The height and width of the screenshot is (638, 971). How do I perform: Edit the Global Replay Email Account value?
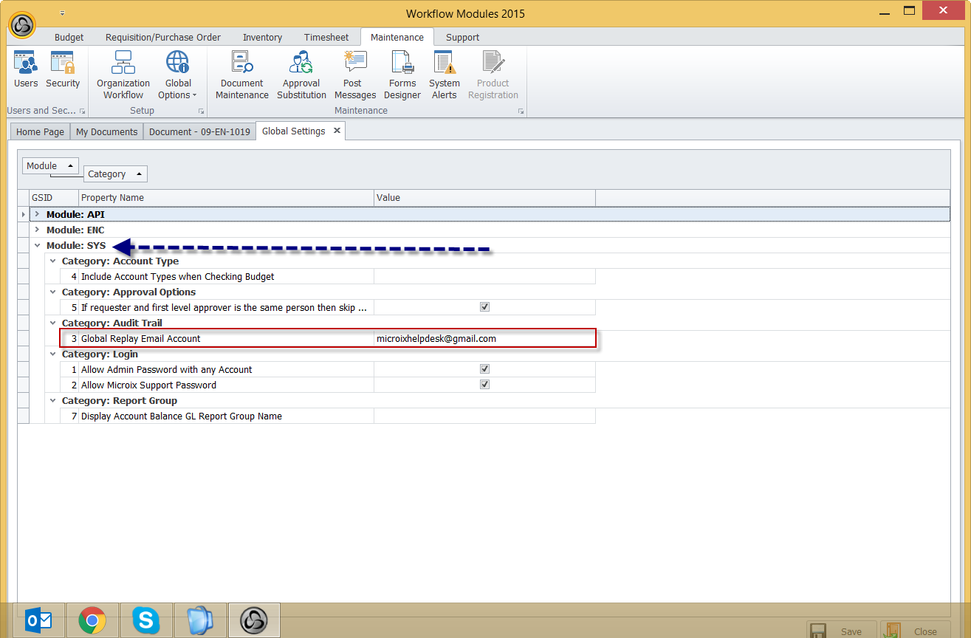tap(484, 339)
